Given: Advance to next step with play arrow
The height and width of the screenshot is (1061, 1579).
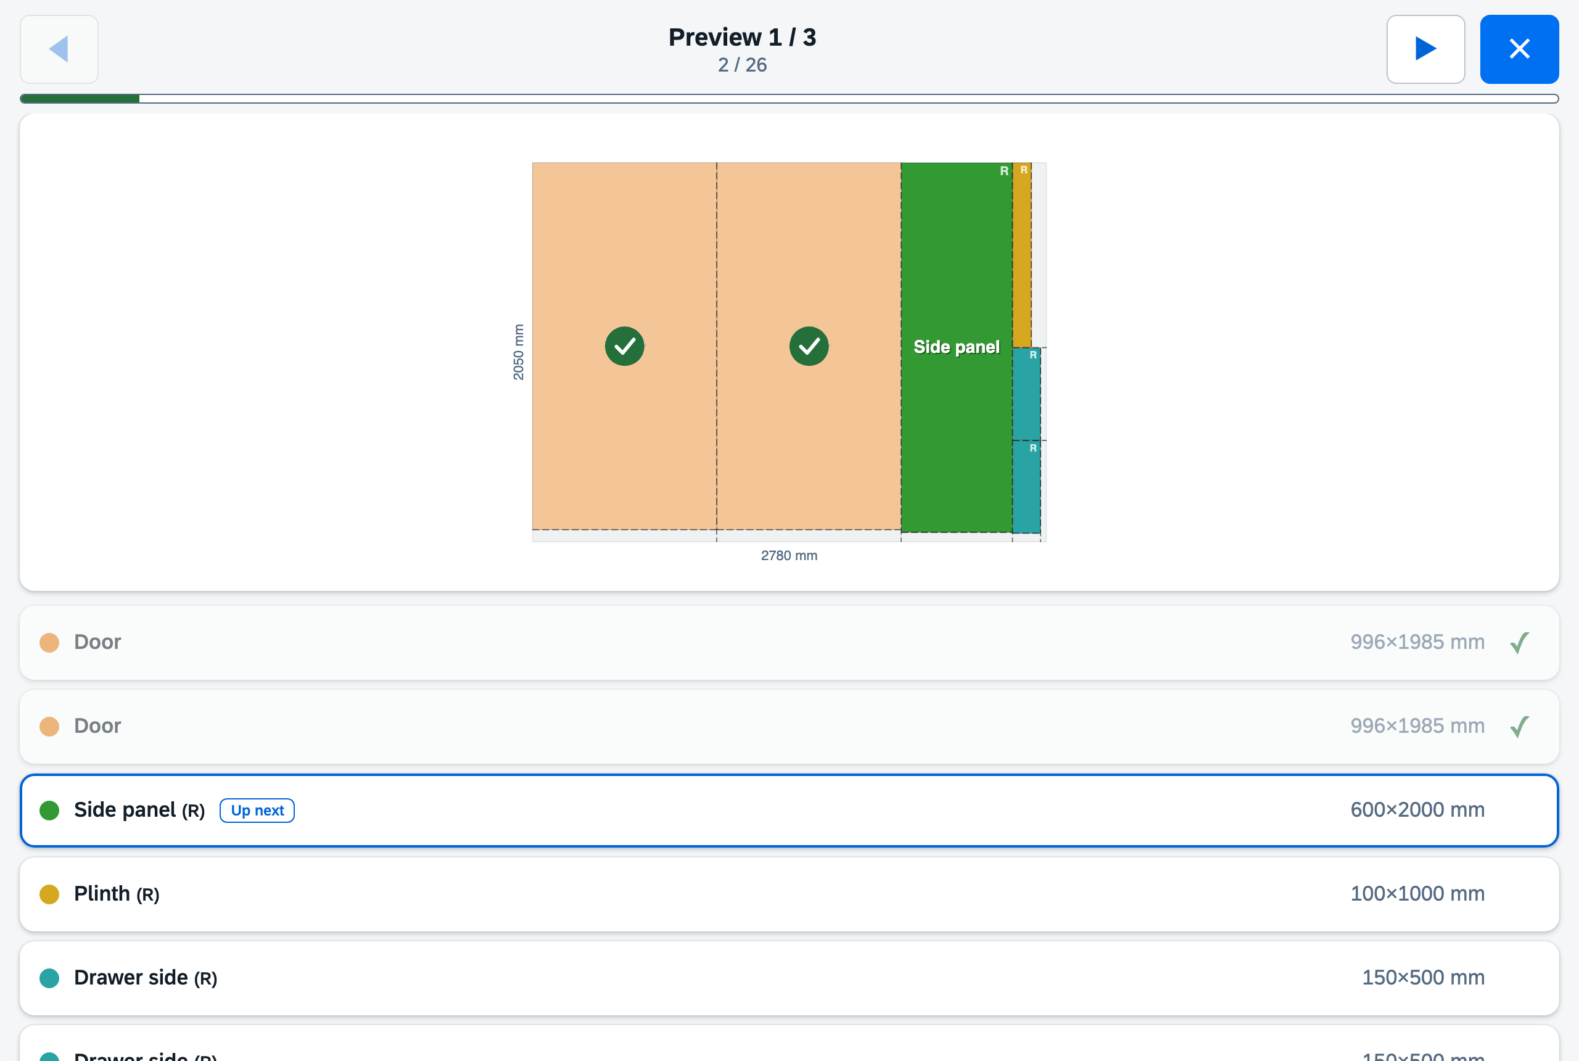Looking at the screenshot, I should tap(1425, 49).
